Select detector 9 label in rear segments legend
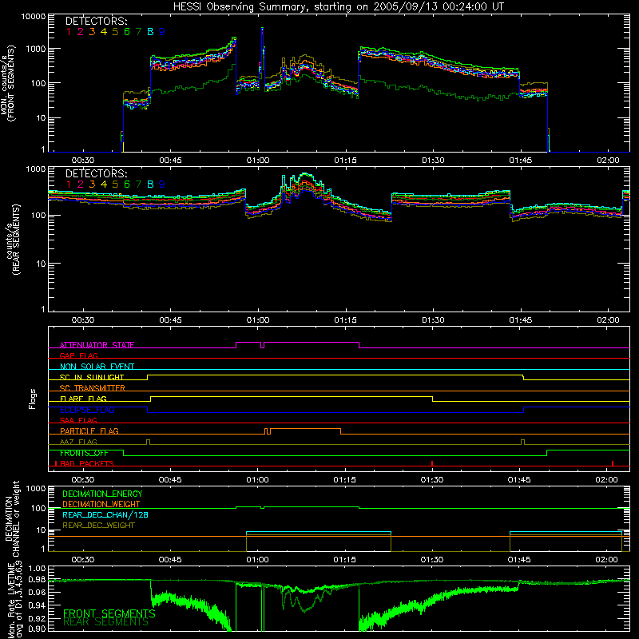Screen dimensions: 639x639 click(x=162, y=185)
